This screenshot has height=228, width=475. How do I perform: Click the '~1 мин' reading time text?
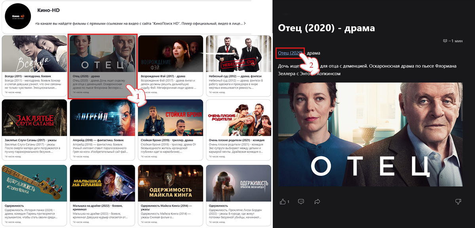[x=455, y=41]
